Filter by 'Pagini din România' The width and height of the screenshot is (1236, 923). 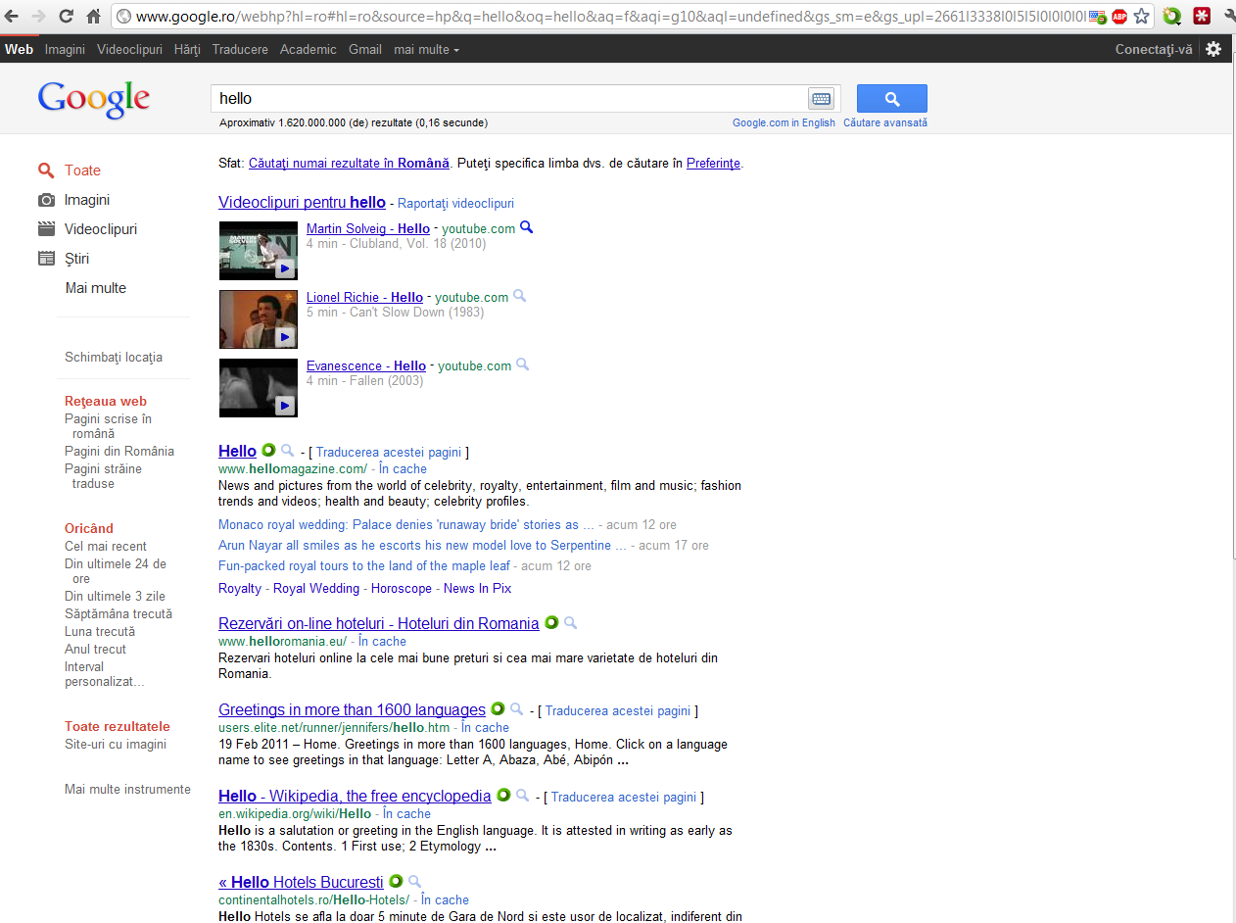click(119, 451)
